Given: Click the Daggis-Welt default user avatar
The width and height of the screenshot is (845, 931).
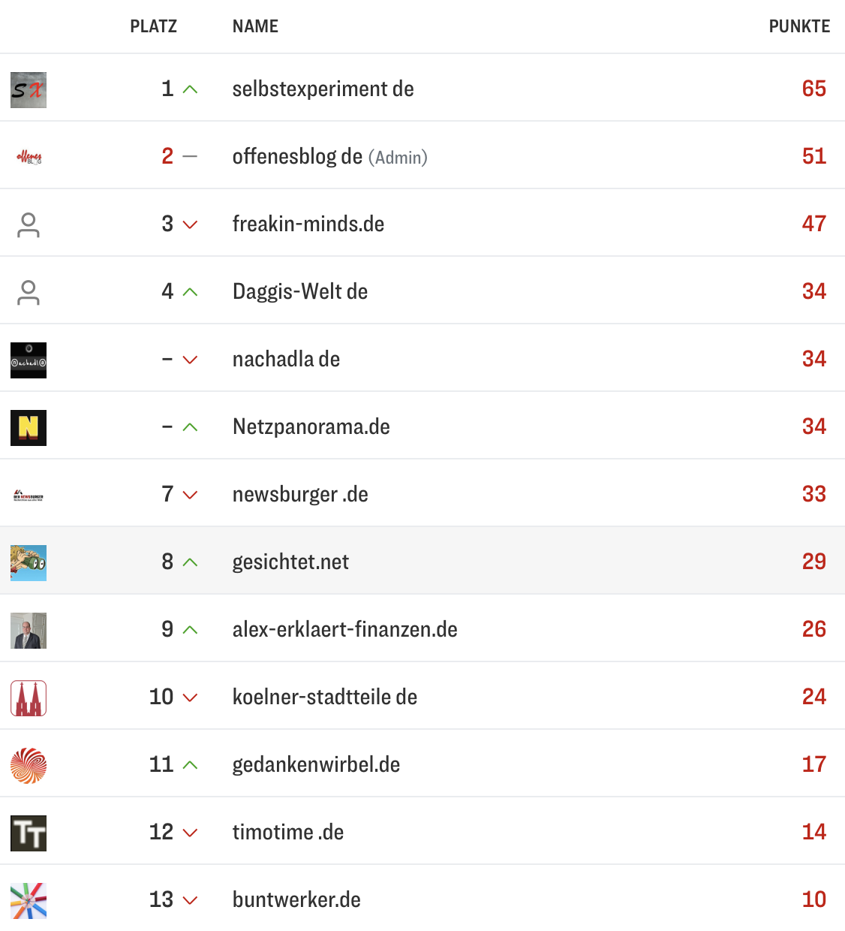Looking at the screenshot, I should click(29, 293).
